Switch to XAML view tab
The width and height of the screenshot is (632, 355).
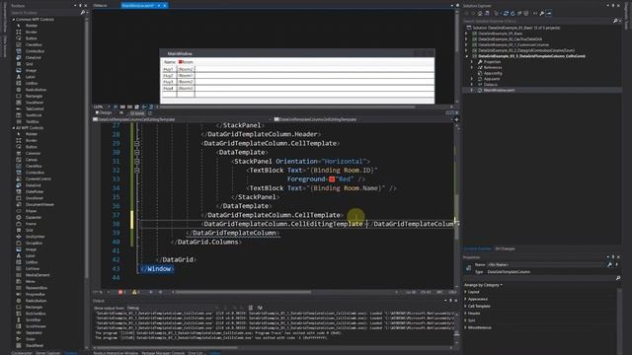pyautogui.click(x=136, y=113)
